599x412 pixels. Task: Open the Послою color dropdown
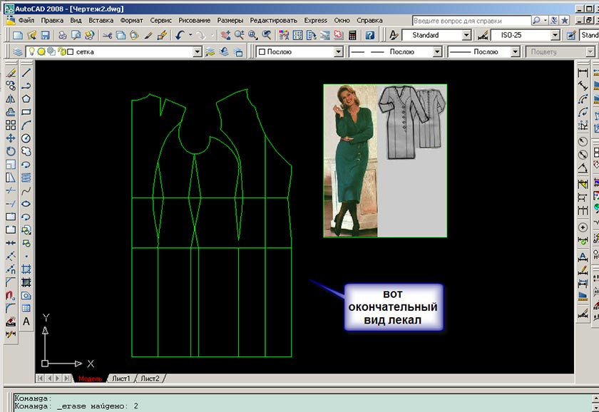pyautogui.click(x=339, y=52)
